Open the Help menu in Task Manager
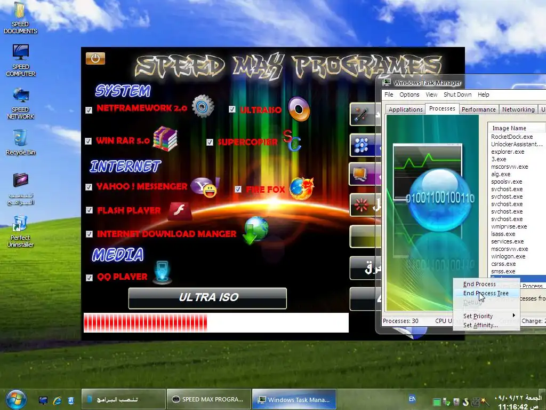 pyautogui.click(x=483, y=94)
